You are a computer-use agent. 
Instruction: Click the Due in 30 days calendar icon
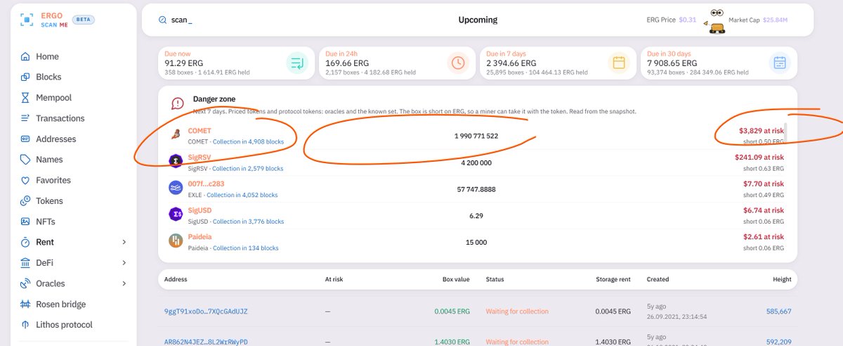[x=780, y=63]
